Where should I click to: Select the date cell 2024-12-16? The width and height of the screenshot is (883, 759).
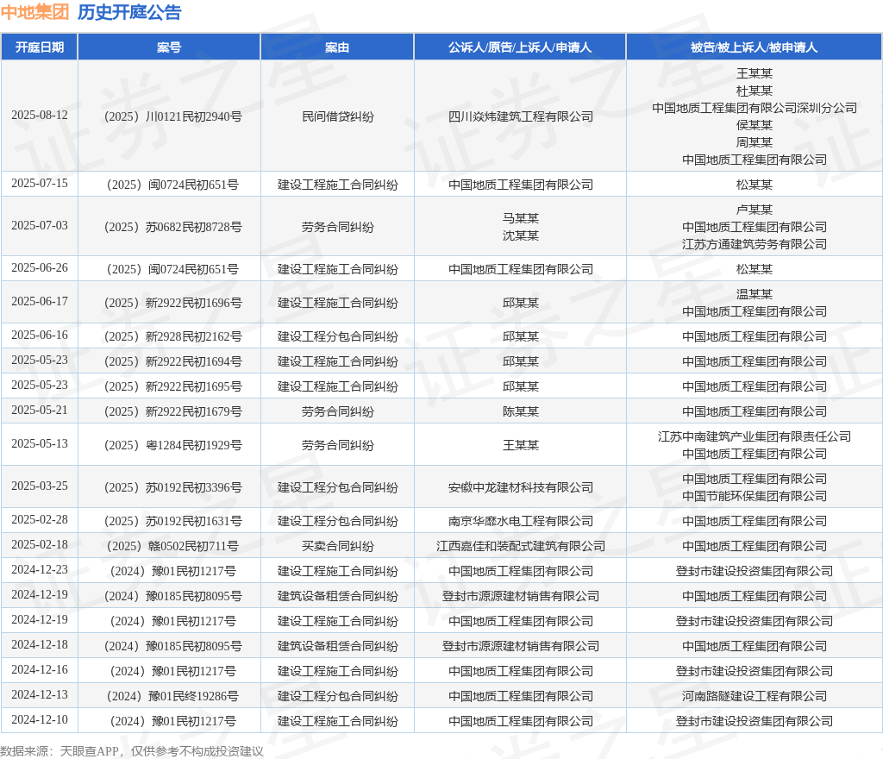tap(40, 670)
